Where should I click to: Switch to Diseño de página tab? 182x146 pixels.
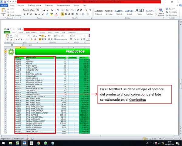(x=34, y=5)
